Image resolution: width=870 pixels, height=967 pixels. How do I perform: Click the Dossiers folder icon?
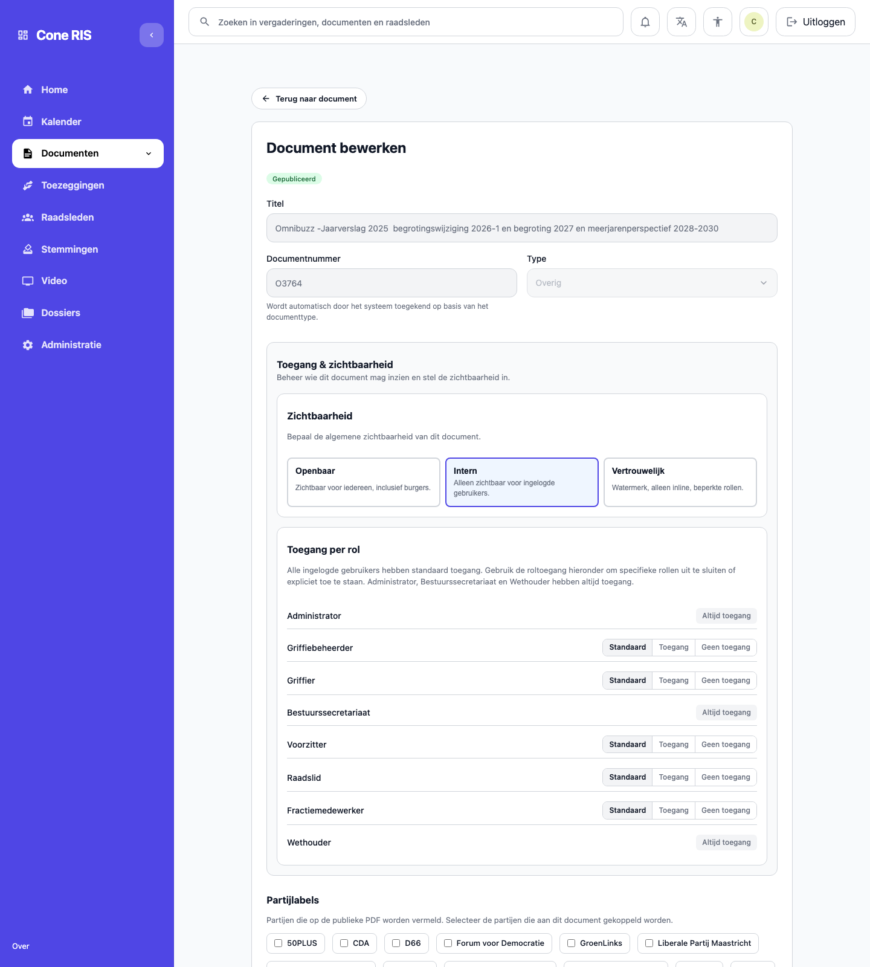tap(28, 313)
